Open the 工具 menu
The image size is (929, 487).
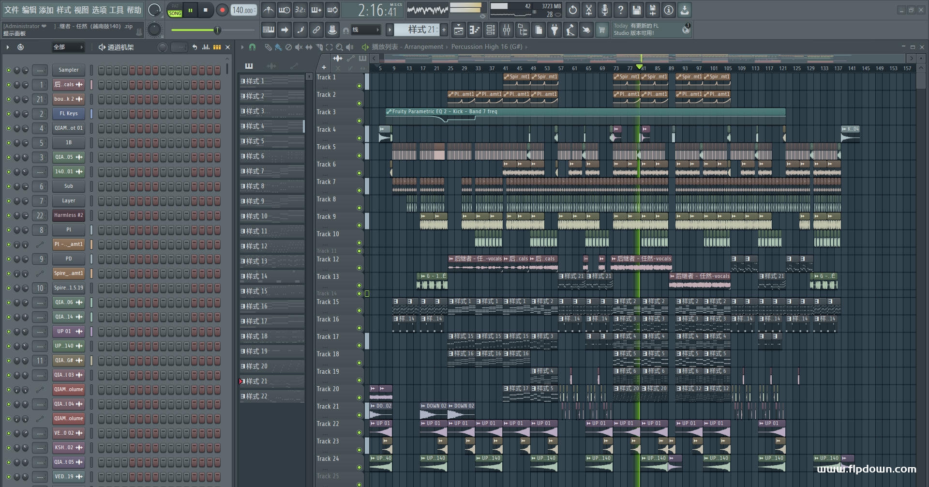tap(116, 10)
